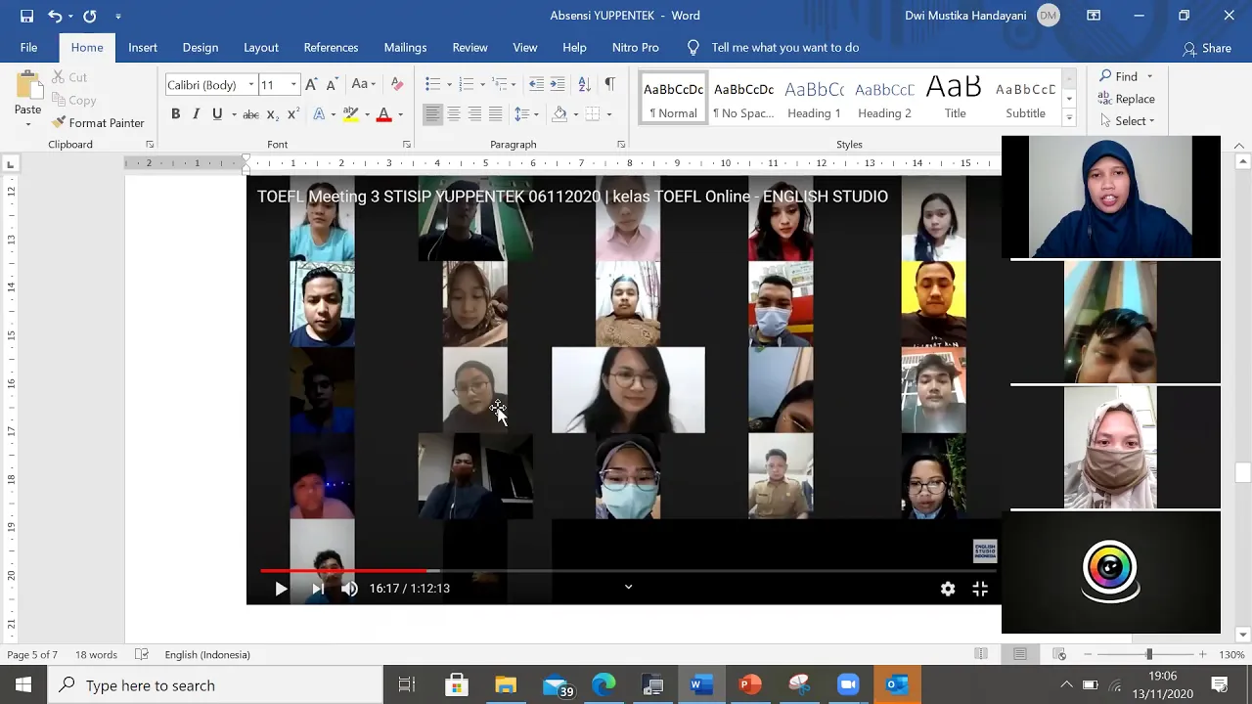
Task: Open borders dropdown
Action: pyautogui.click(x=608, y=114)
